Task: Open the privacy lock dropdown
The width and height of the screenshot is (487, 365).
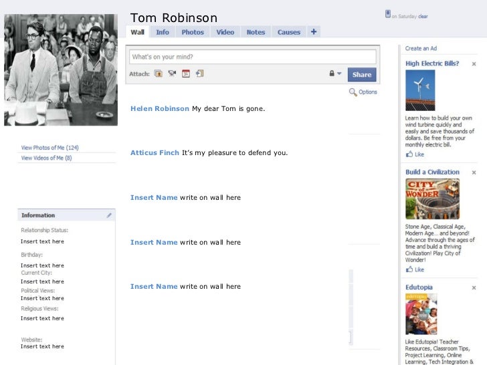Action: 335,74
